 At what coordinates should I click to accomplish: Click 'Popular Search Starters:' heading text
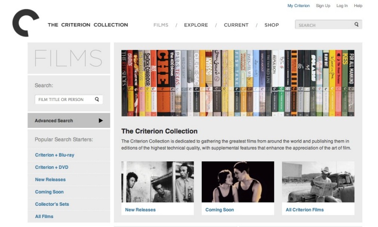64,139
